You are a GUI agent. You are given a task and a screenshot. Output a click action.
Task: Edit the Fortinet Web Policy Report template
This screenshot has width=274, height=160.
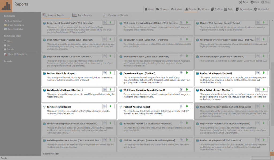(105, 73)
